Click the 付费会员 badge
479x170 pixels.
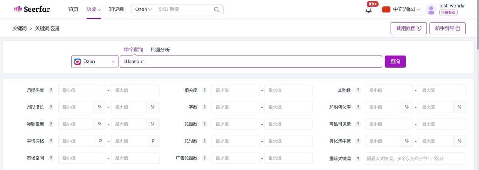coord(448,12)
